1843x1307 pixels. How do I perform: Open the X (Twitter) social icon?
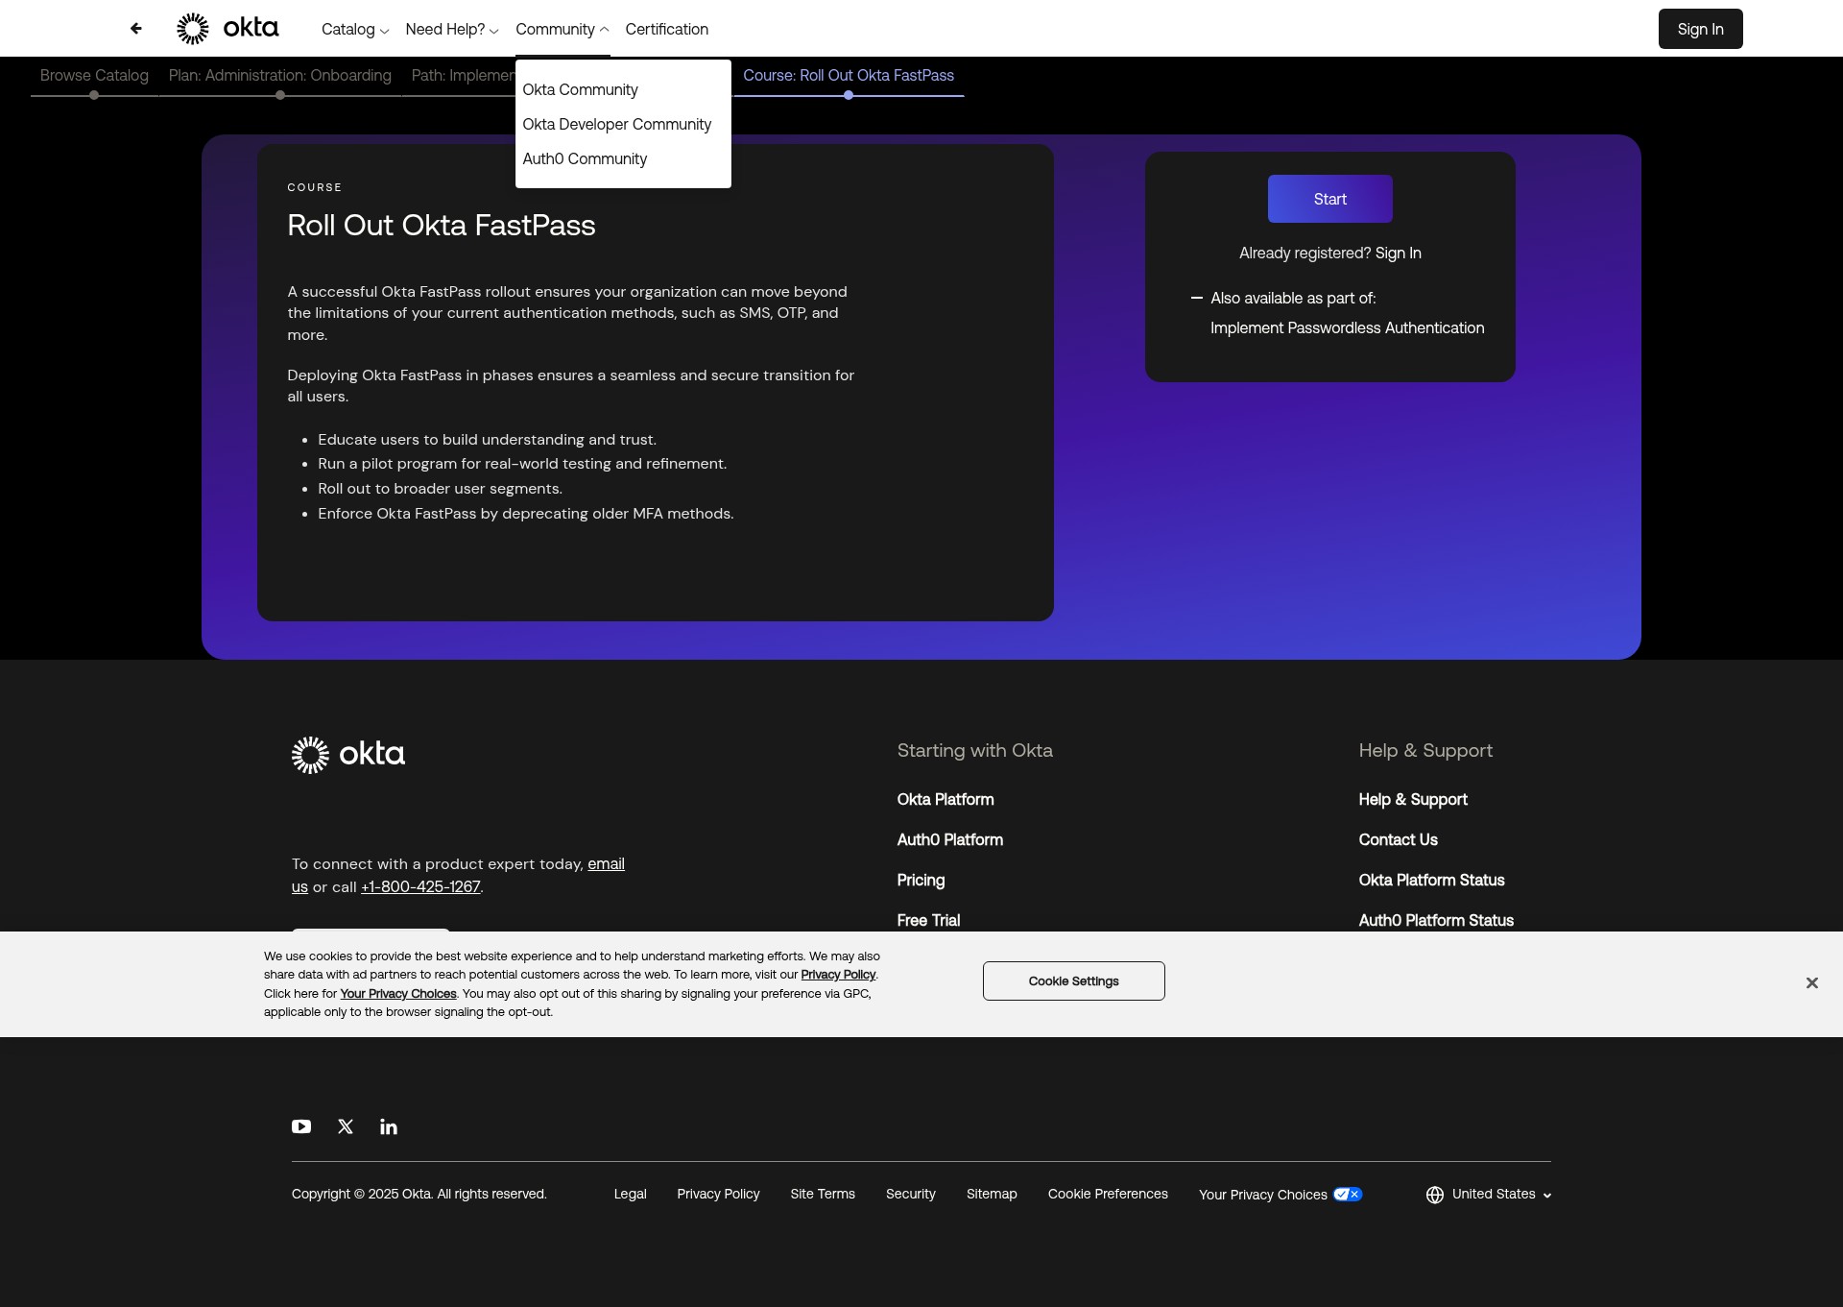pos(346,1126)
